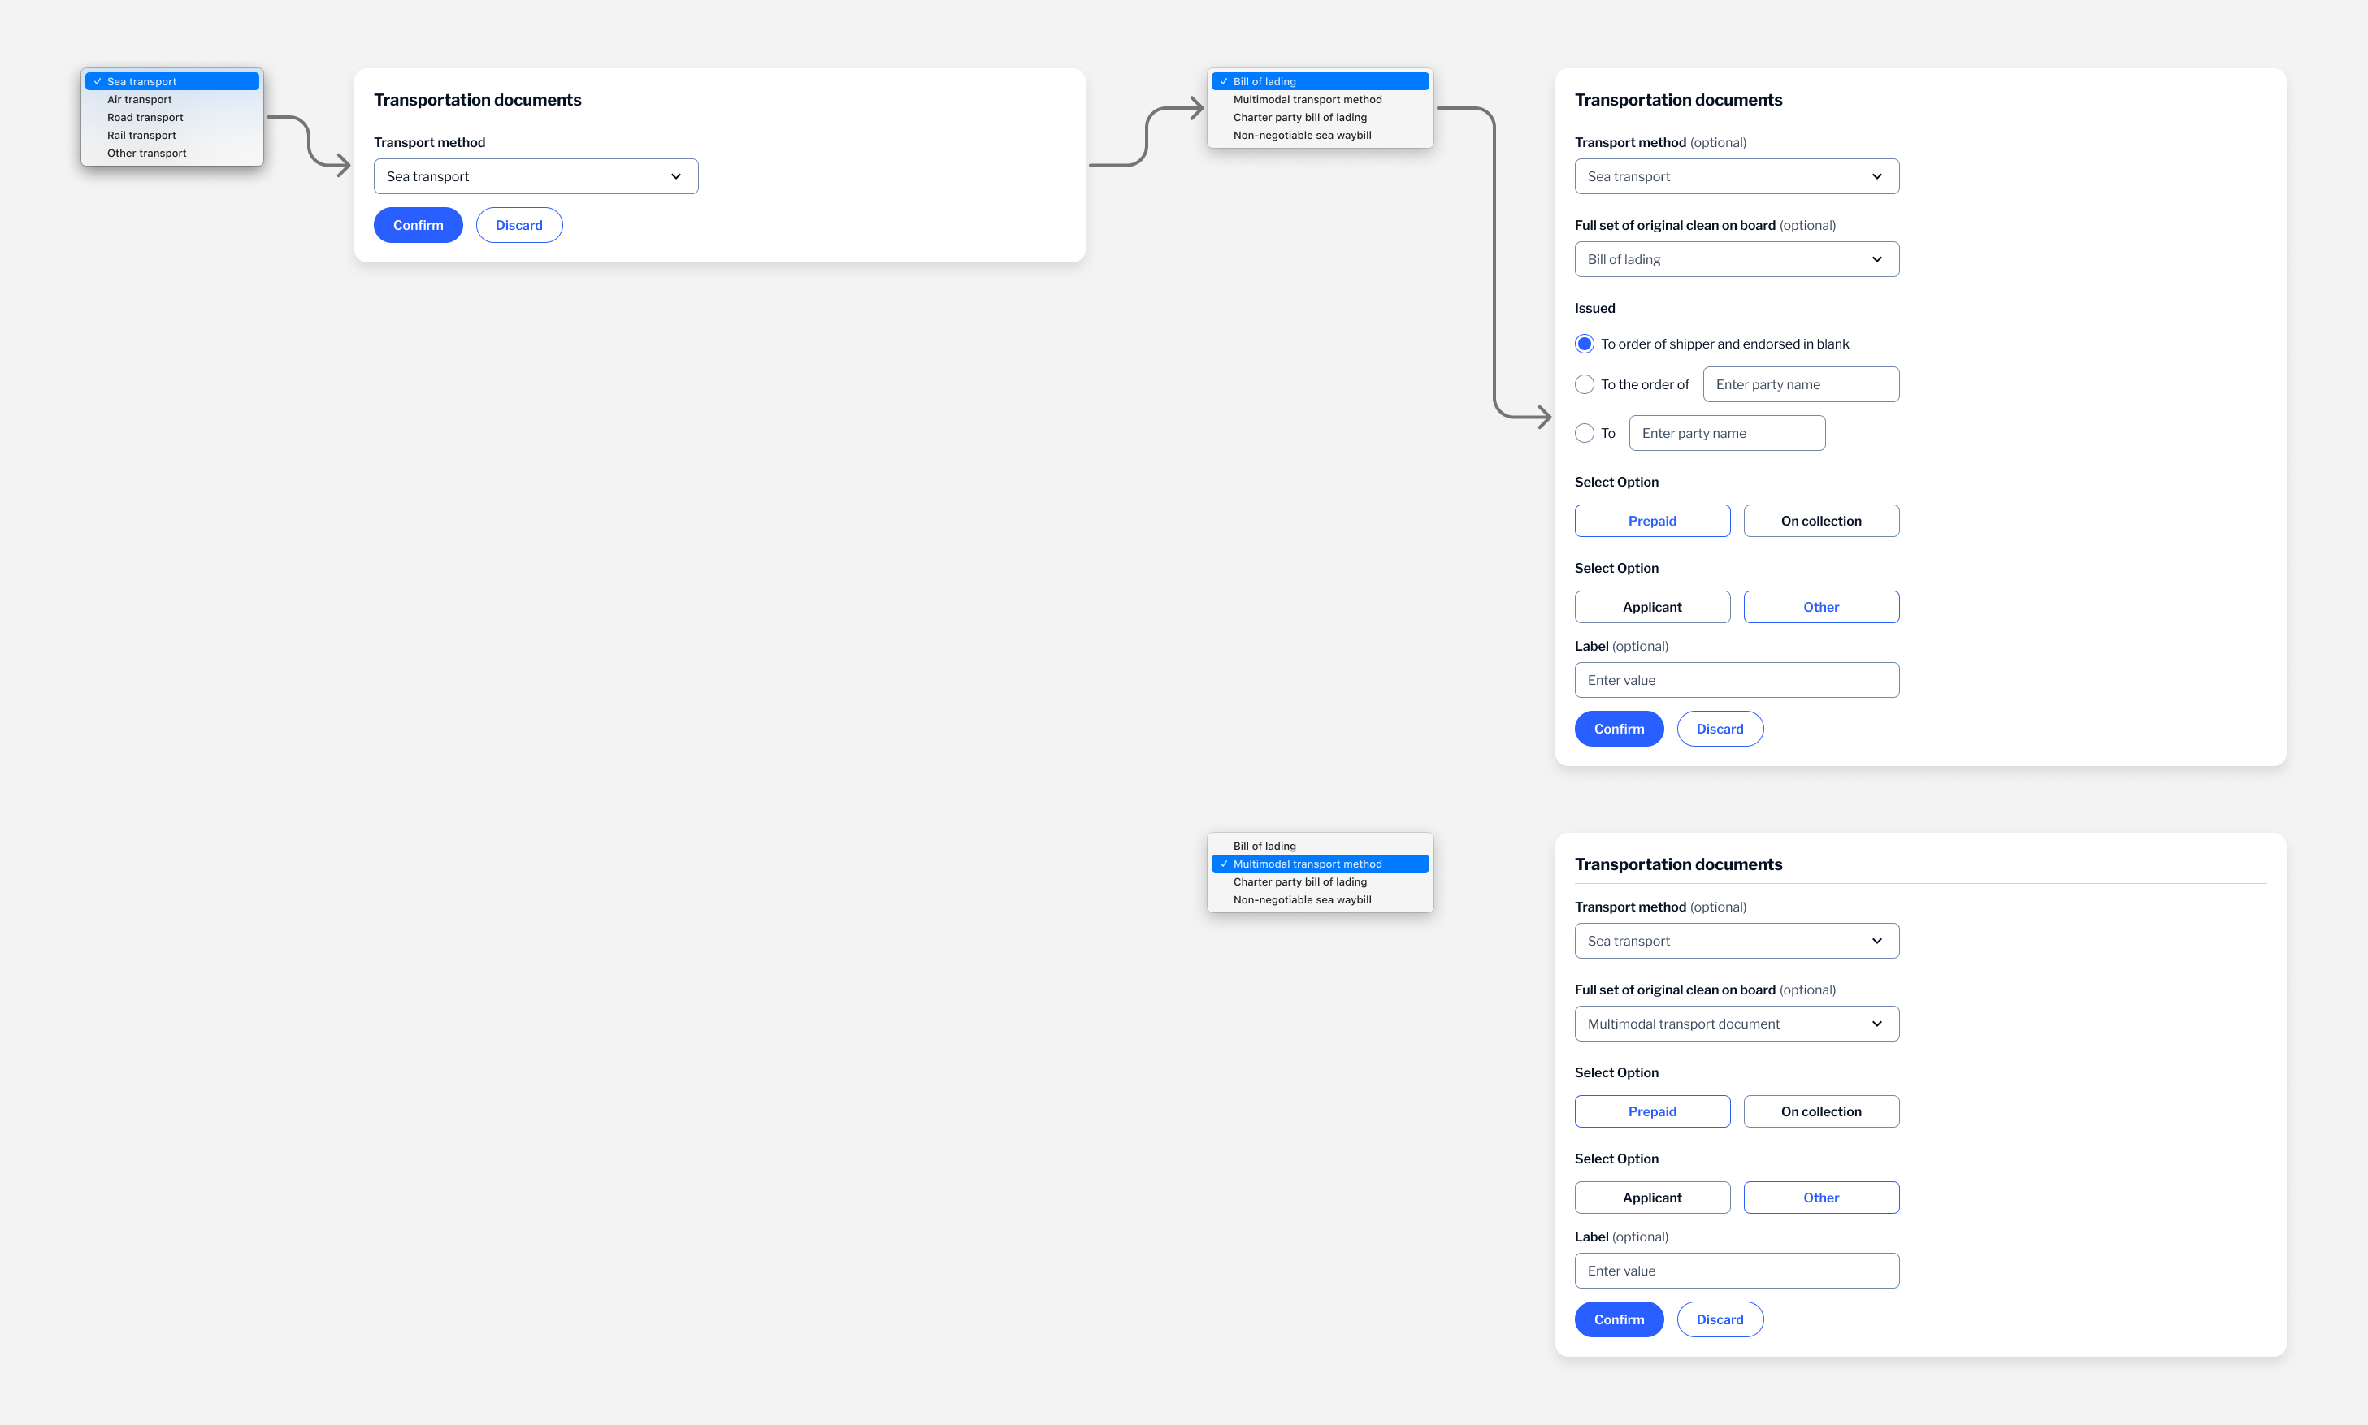Select the "To the order of" radio button
This screenshot has height=1425, width=2368.
point(1585,384)
